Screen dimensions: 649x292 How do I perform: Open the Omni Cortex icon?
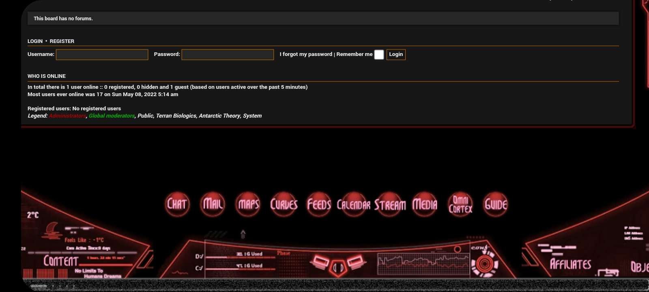460,204
